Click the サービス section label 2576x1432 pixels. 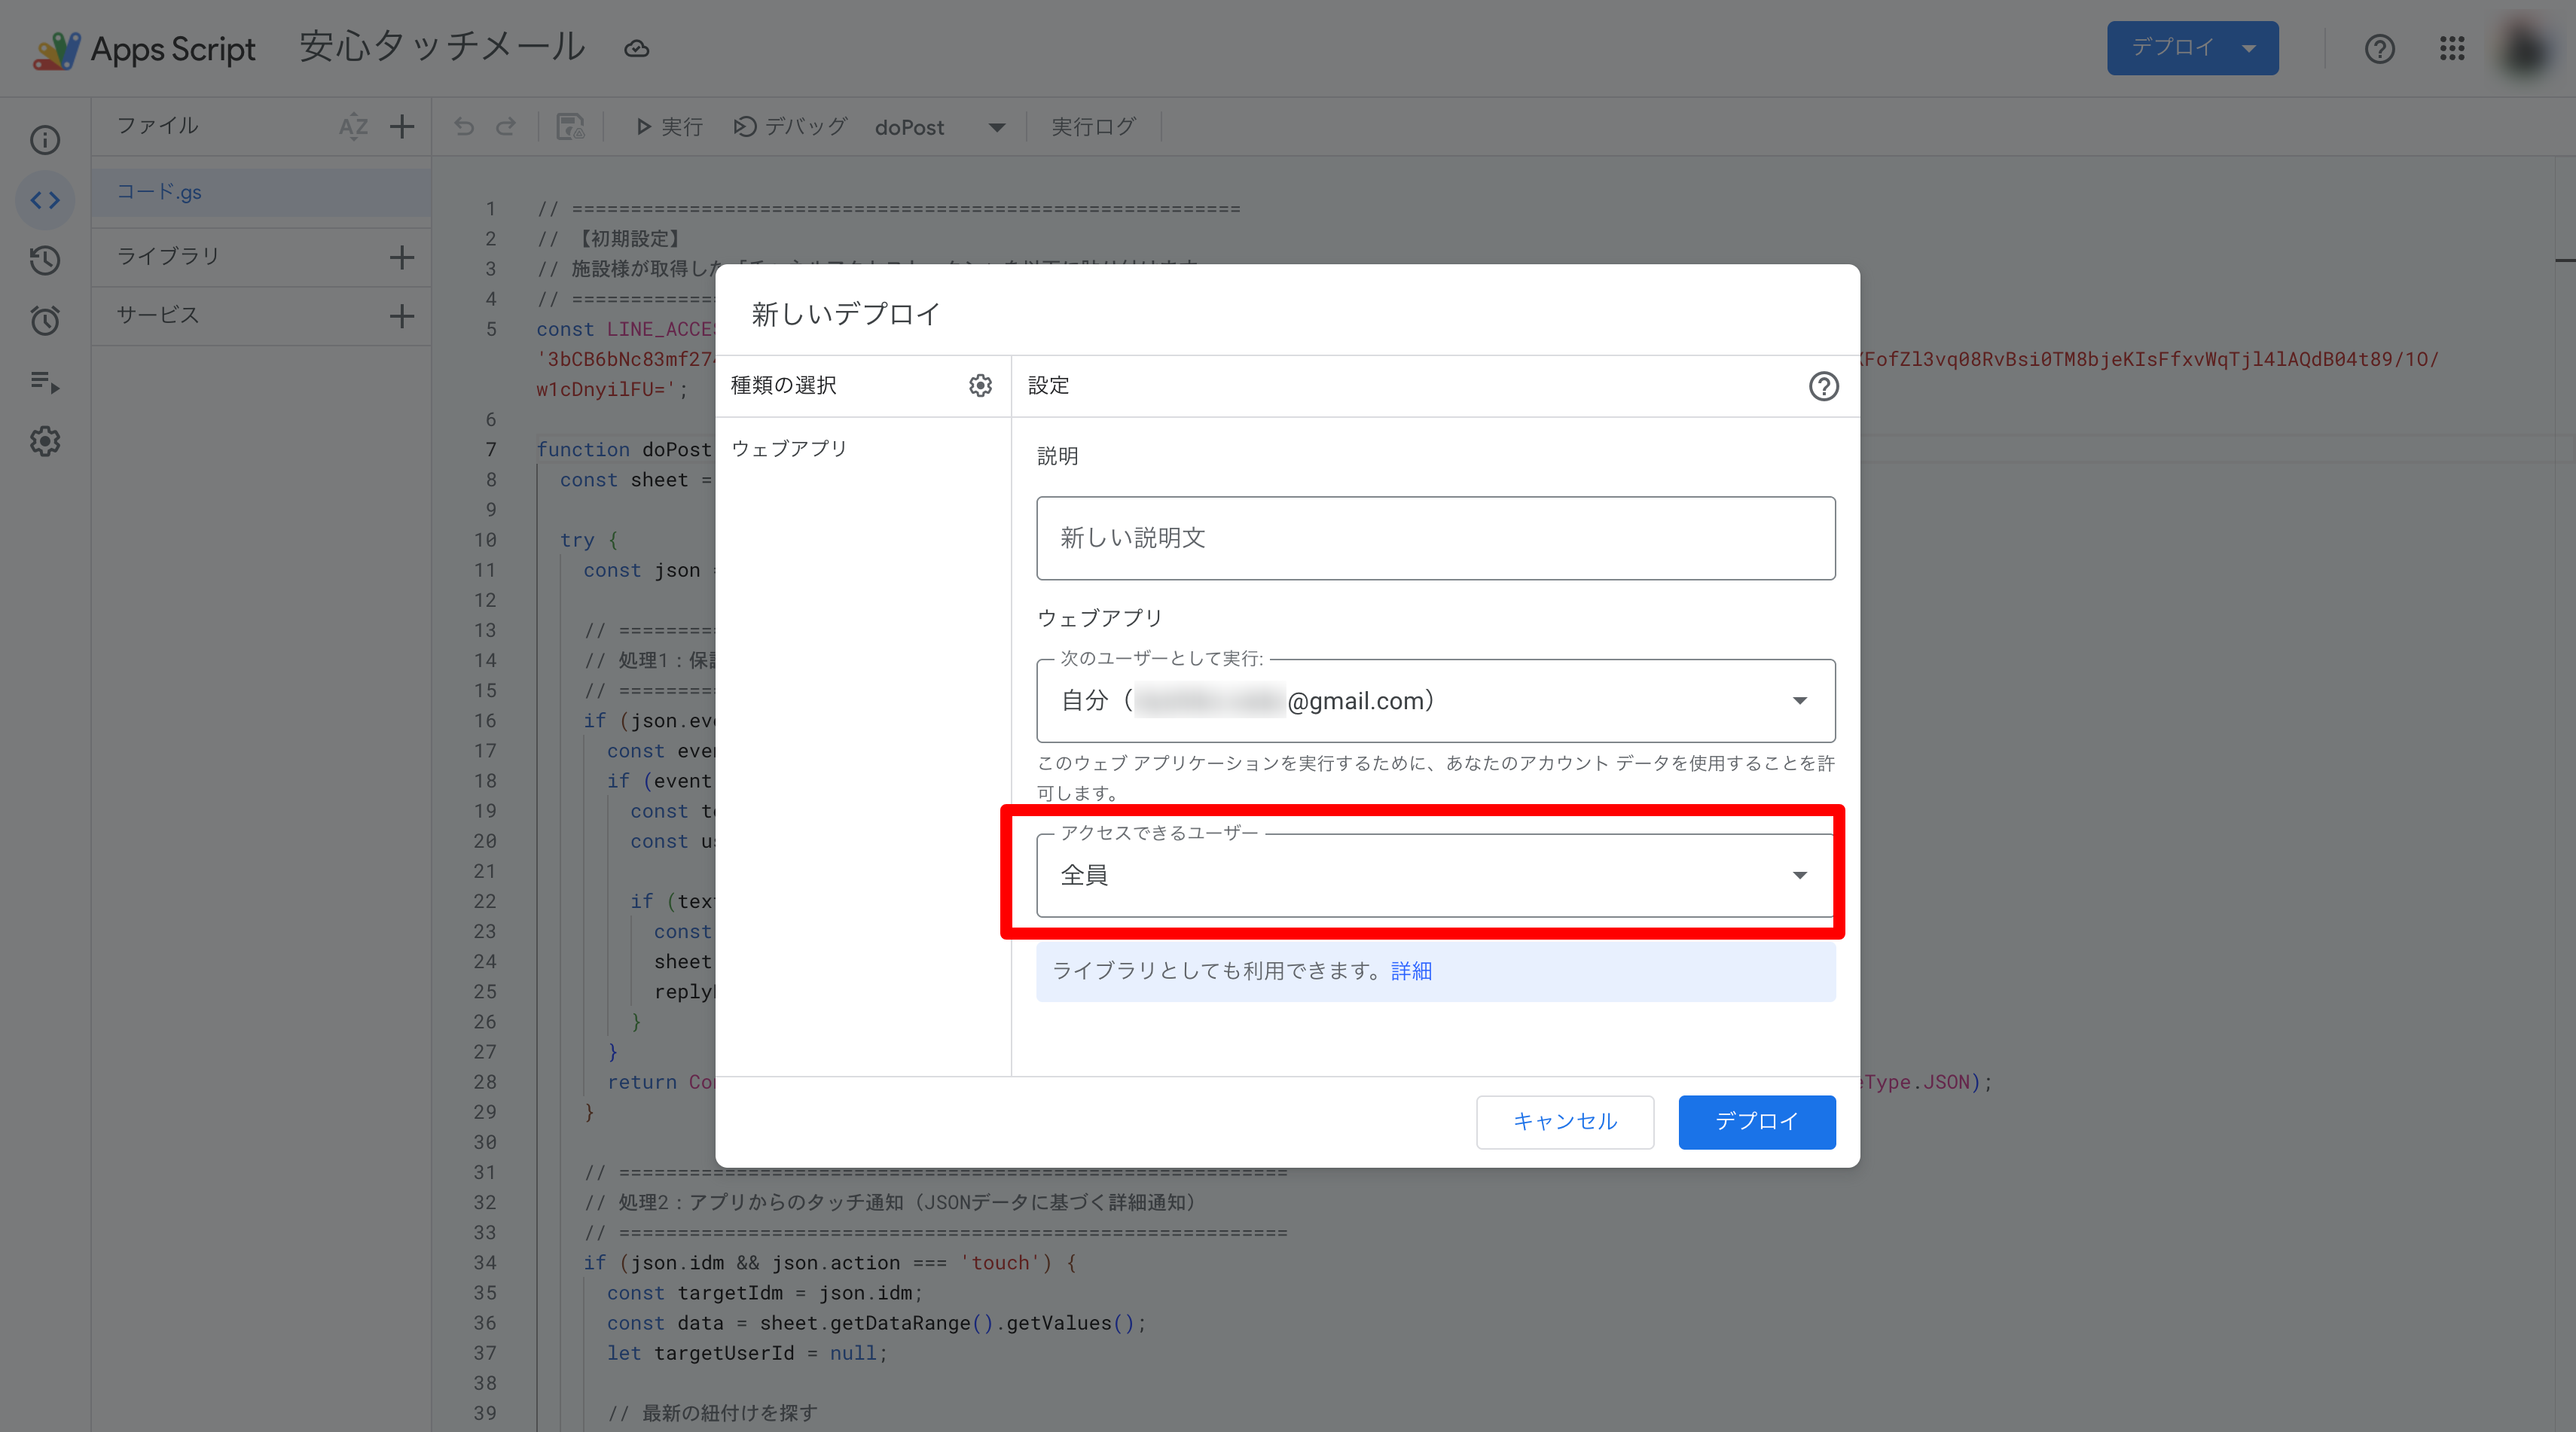[x=157, y=315]
